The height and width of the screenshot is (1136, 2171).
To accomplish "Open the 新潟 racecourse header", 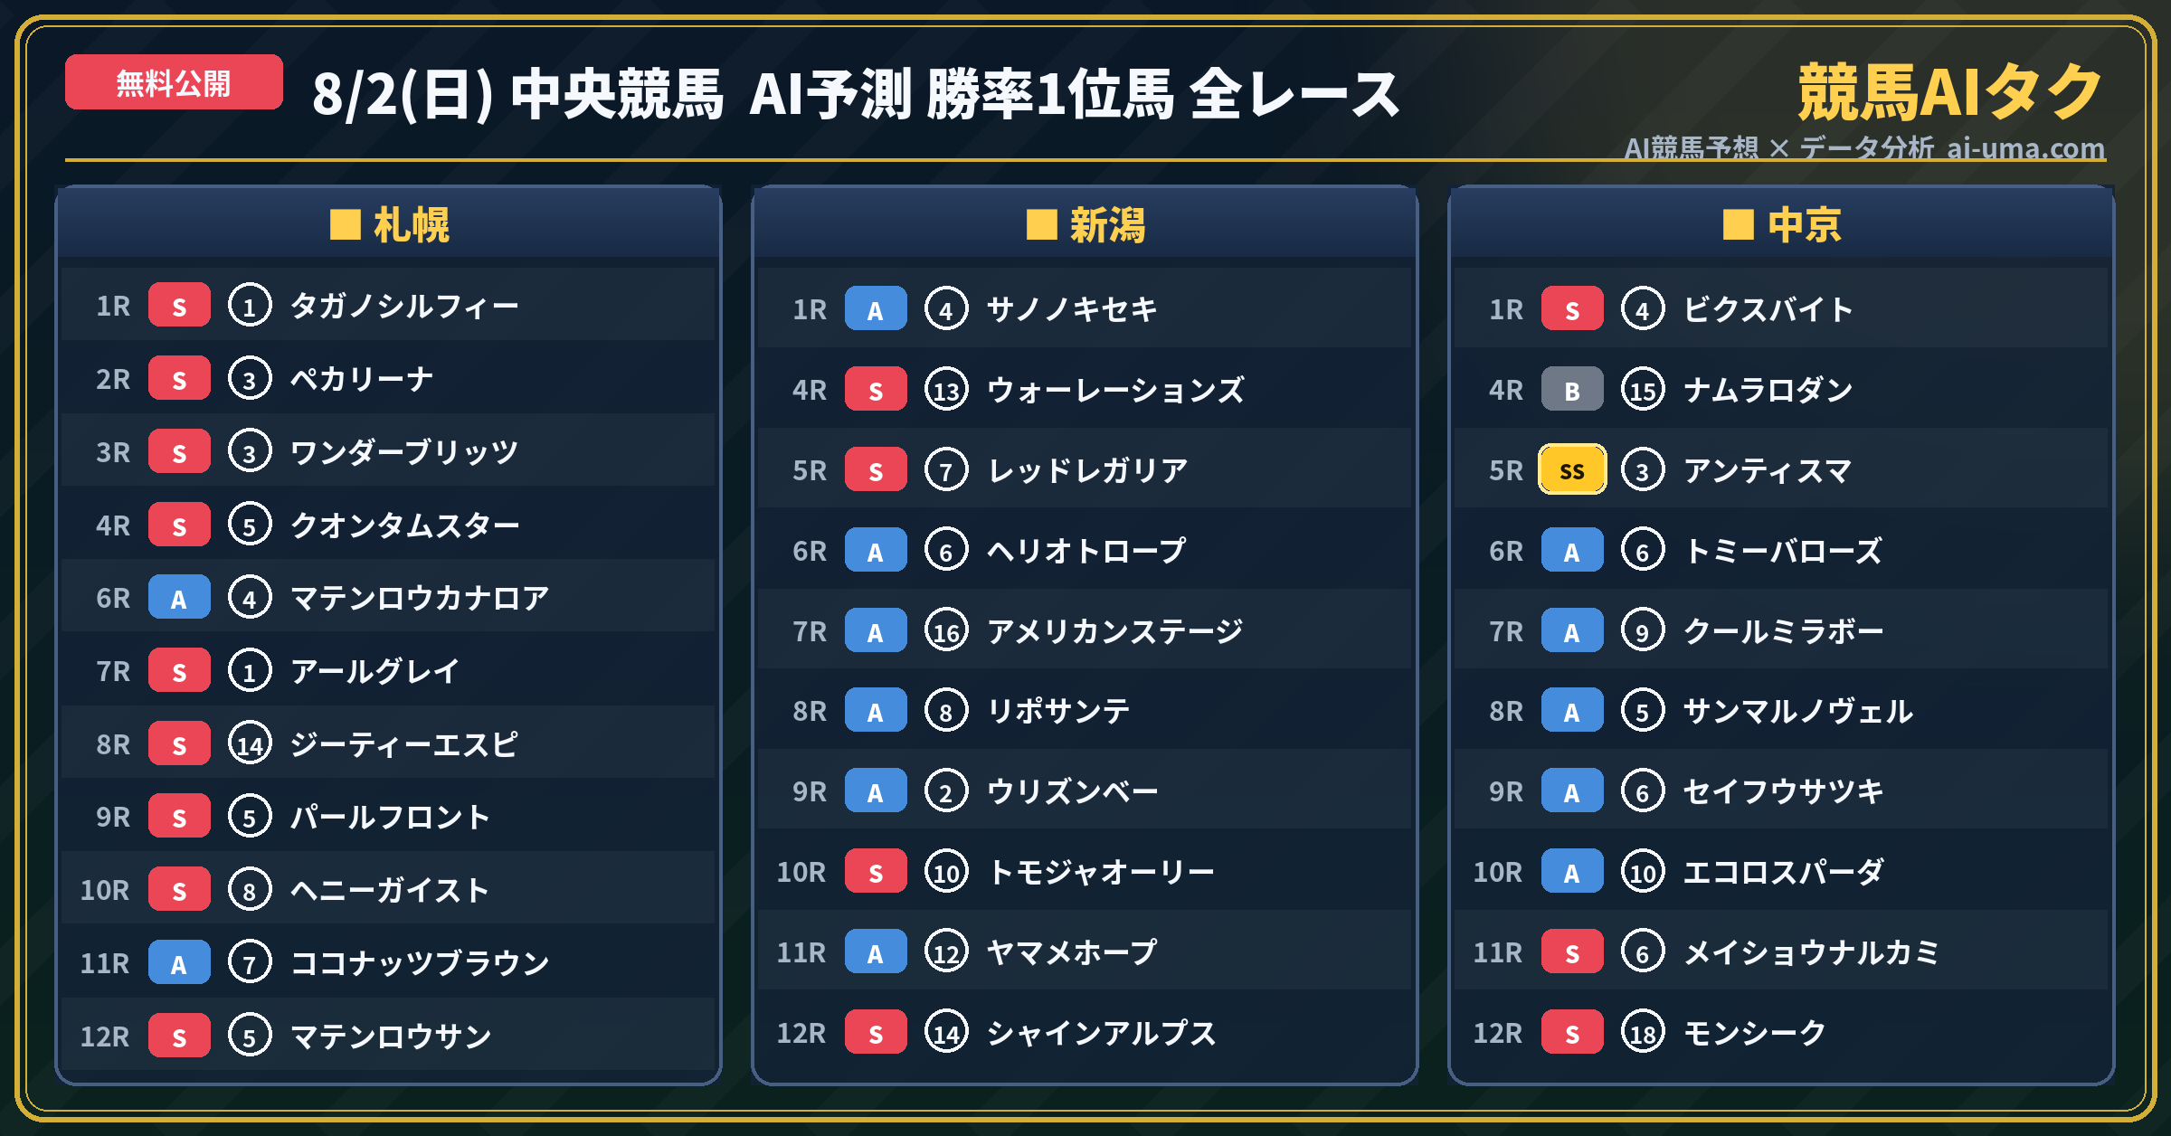I will pos(1085,224).
